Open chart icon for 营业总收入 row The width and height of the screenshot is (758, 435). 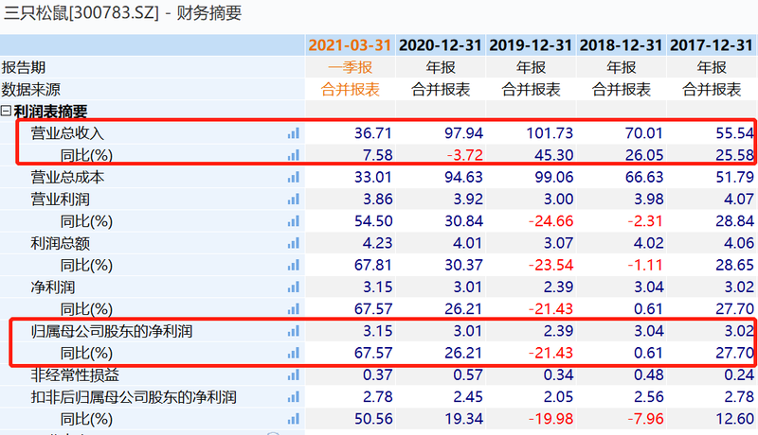[294, 133]
